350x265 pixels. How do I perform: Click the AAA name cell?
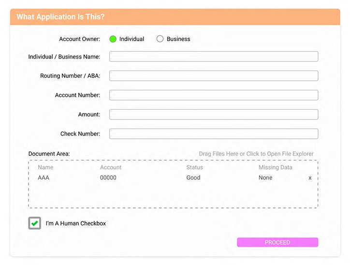point(44,177)
